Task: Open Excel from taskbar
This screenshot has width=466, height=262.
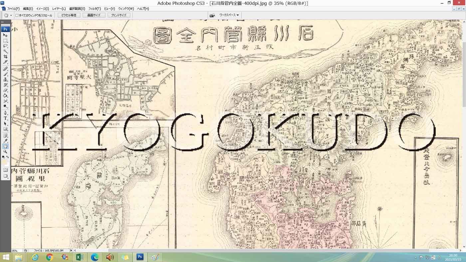Action: click(x=80, y=257)
